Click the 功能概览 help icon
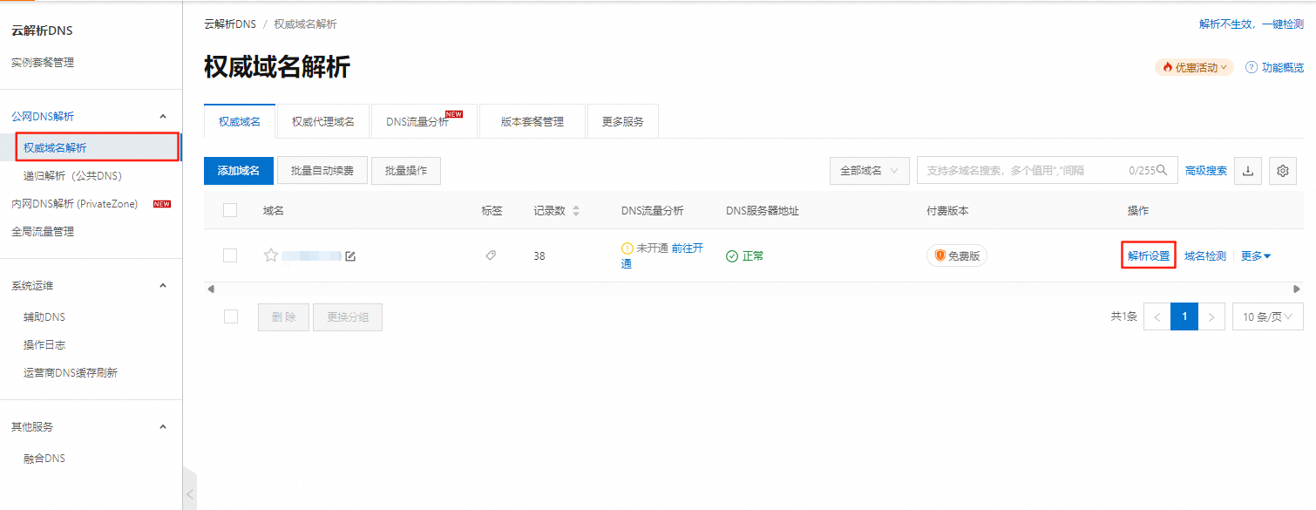1316x510 pixels. click(x=1252, y=68)
